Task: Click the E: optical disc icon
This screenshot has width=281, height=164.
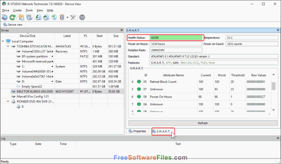Action: (18, 107)
